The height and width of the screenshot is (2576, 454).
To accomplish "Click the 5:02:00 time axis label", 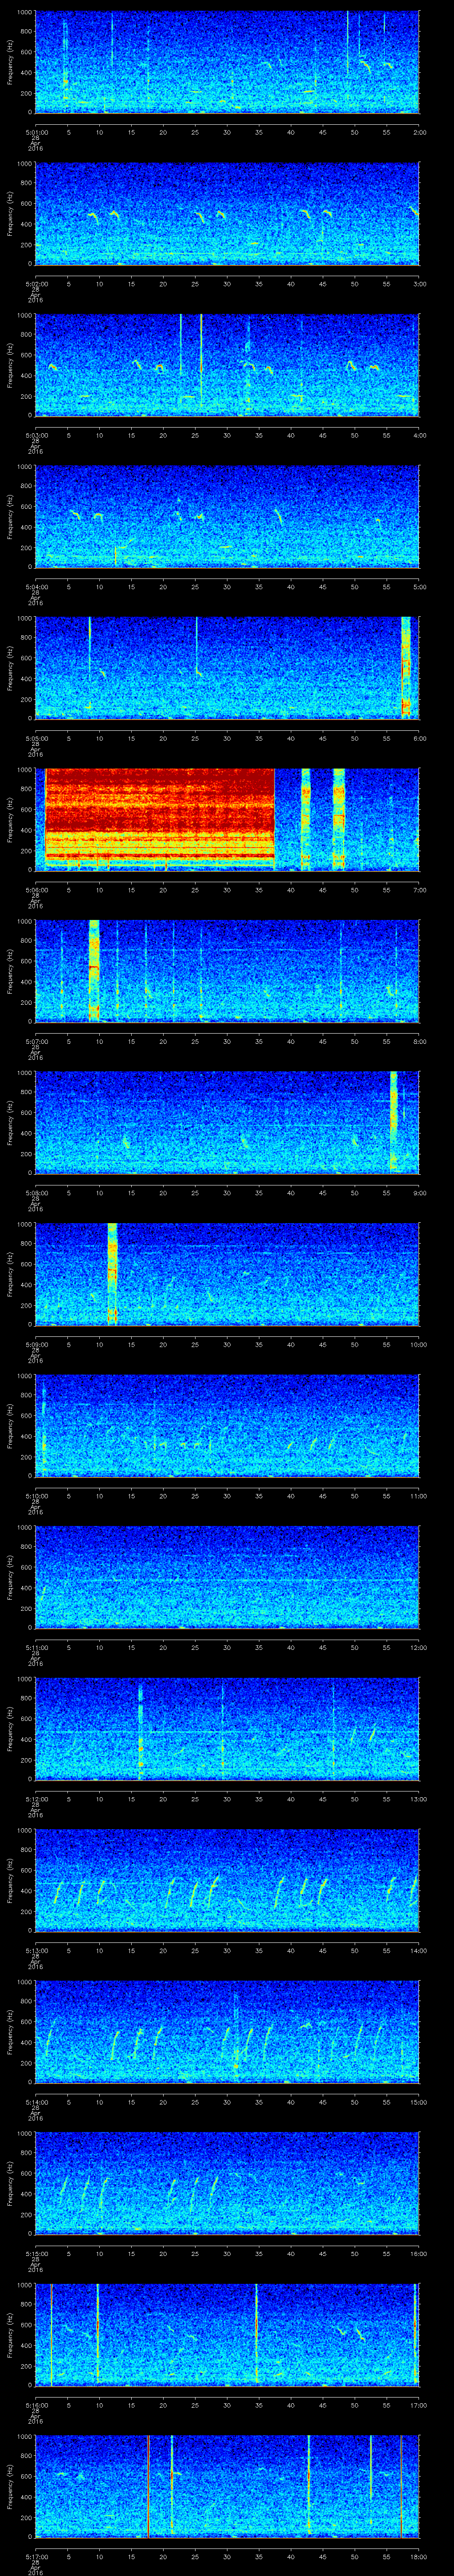I will tap(36, 284).
